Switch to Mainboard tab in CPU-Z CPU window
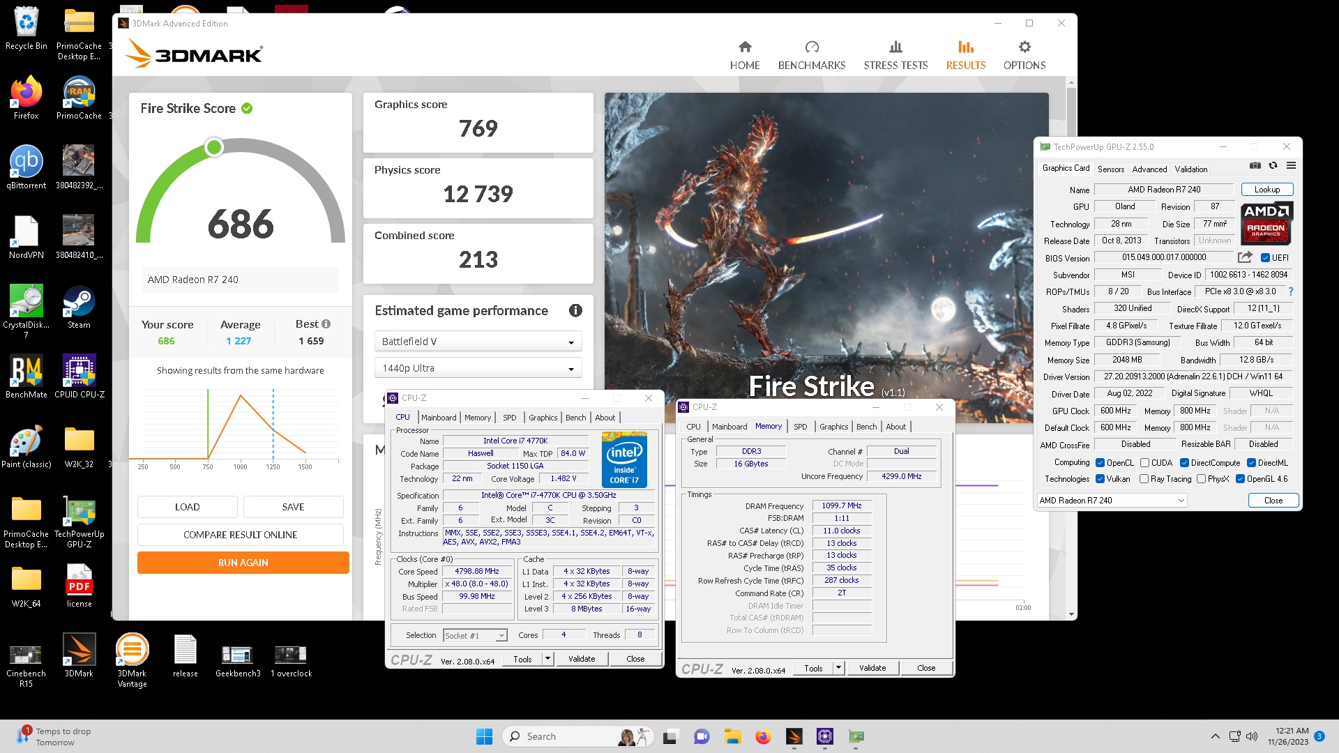The width and height of the screenshot is (1339, 753). (439, 418)
